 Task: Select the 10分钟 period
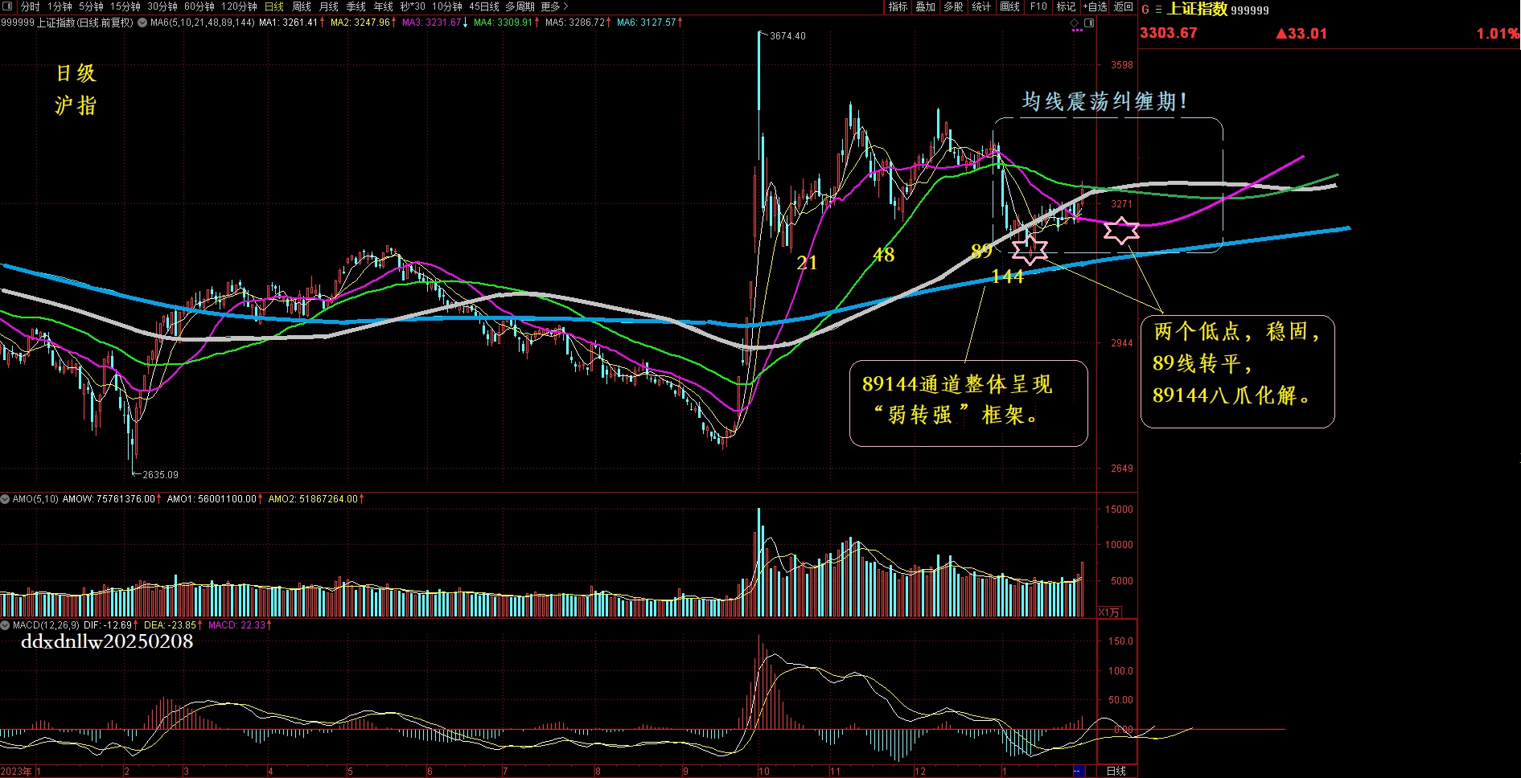click(x=447, y=6)
